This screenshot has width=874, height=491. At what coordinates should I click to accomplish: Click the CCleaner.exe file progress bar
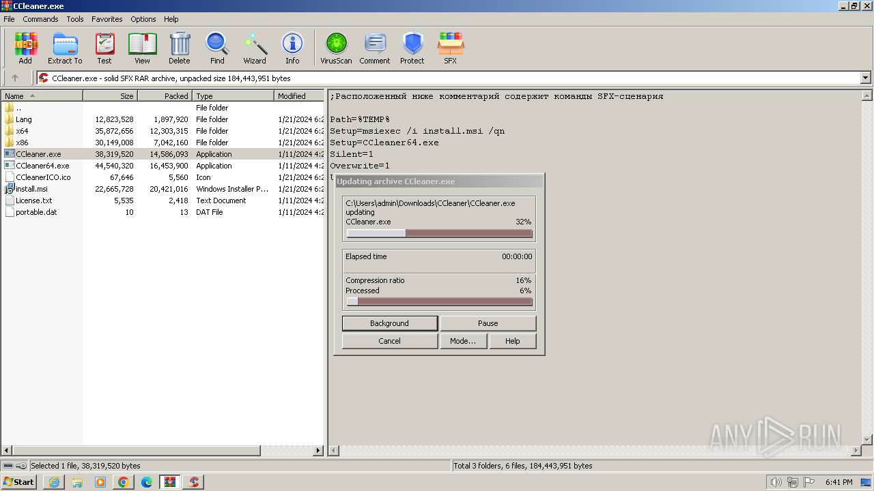point(439,233)
